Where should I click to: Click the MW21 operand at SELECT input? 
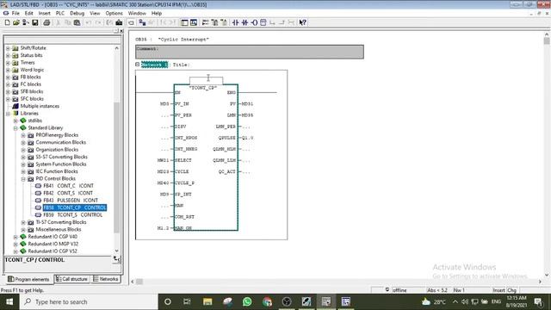pyautogui.click(x=163, y=160)
